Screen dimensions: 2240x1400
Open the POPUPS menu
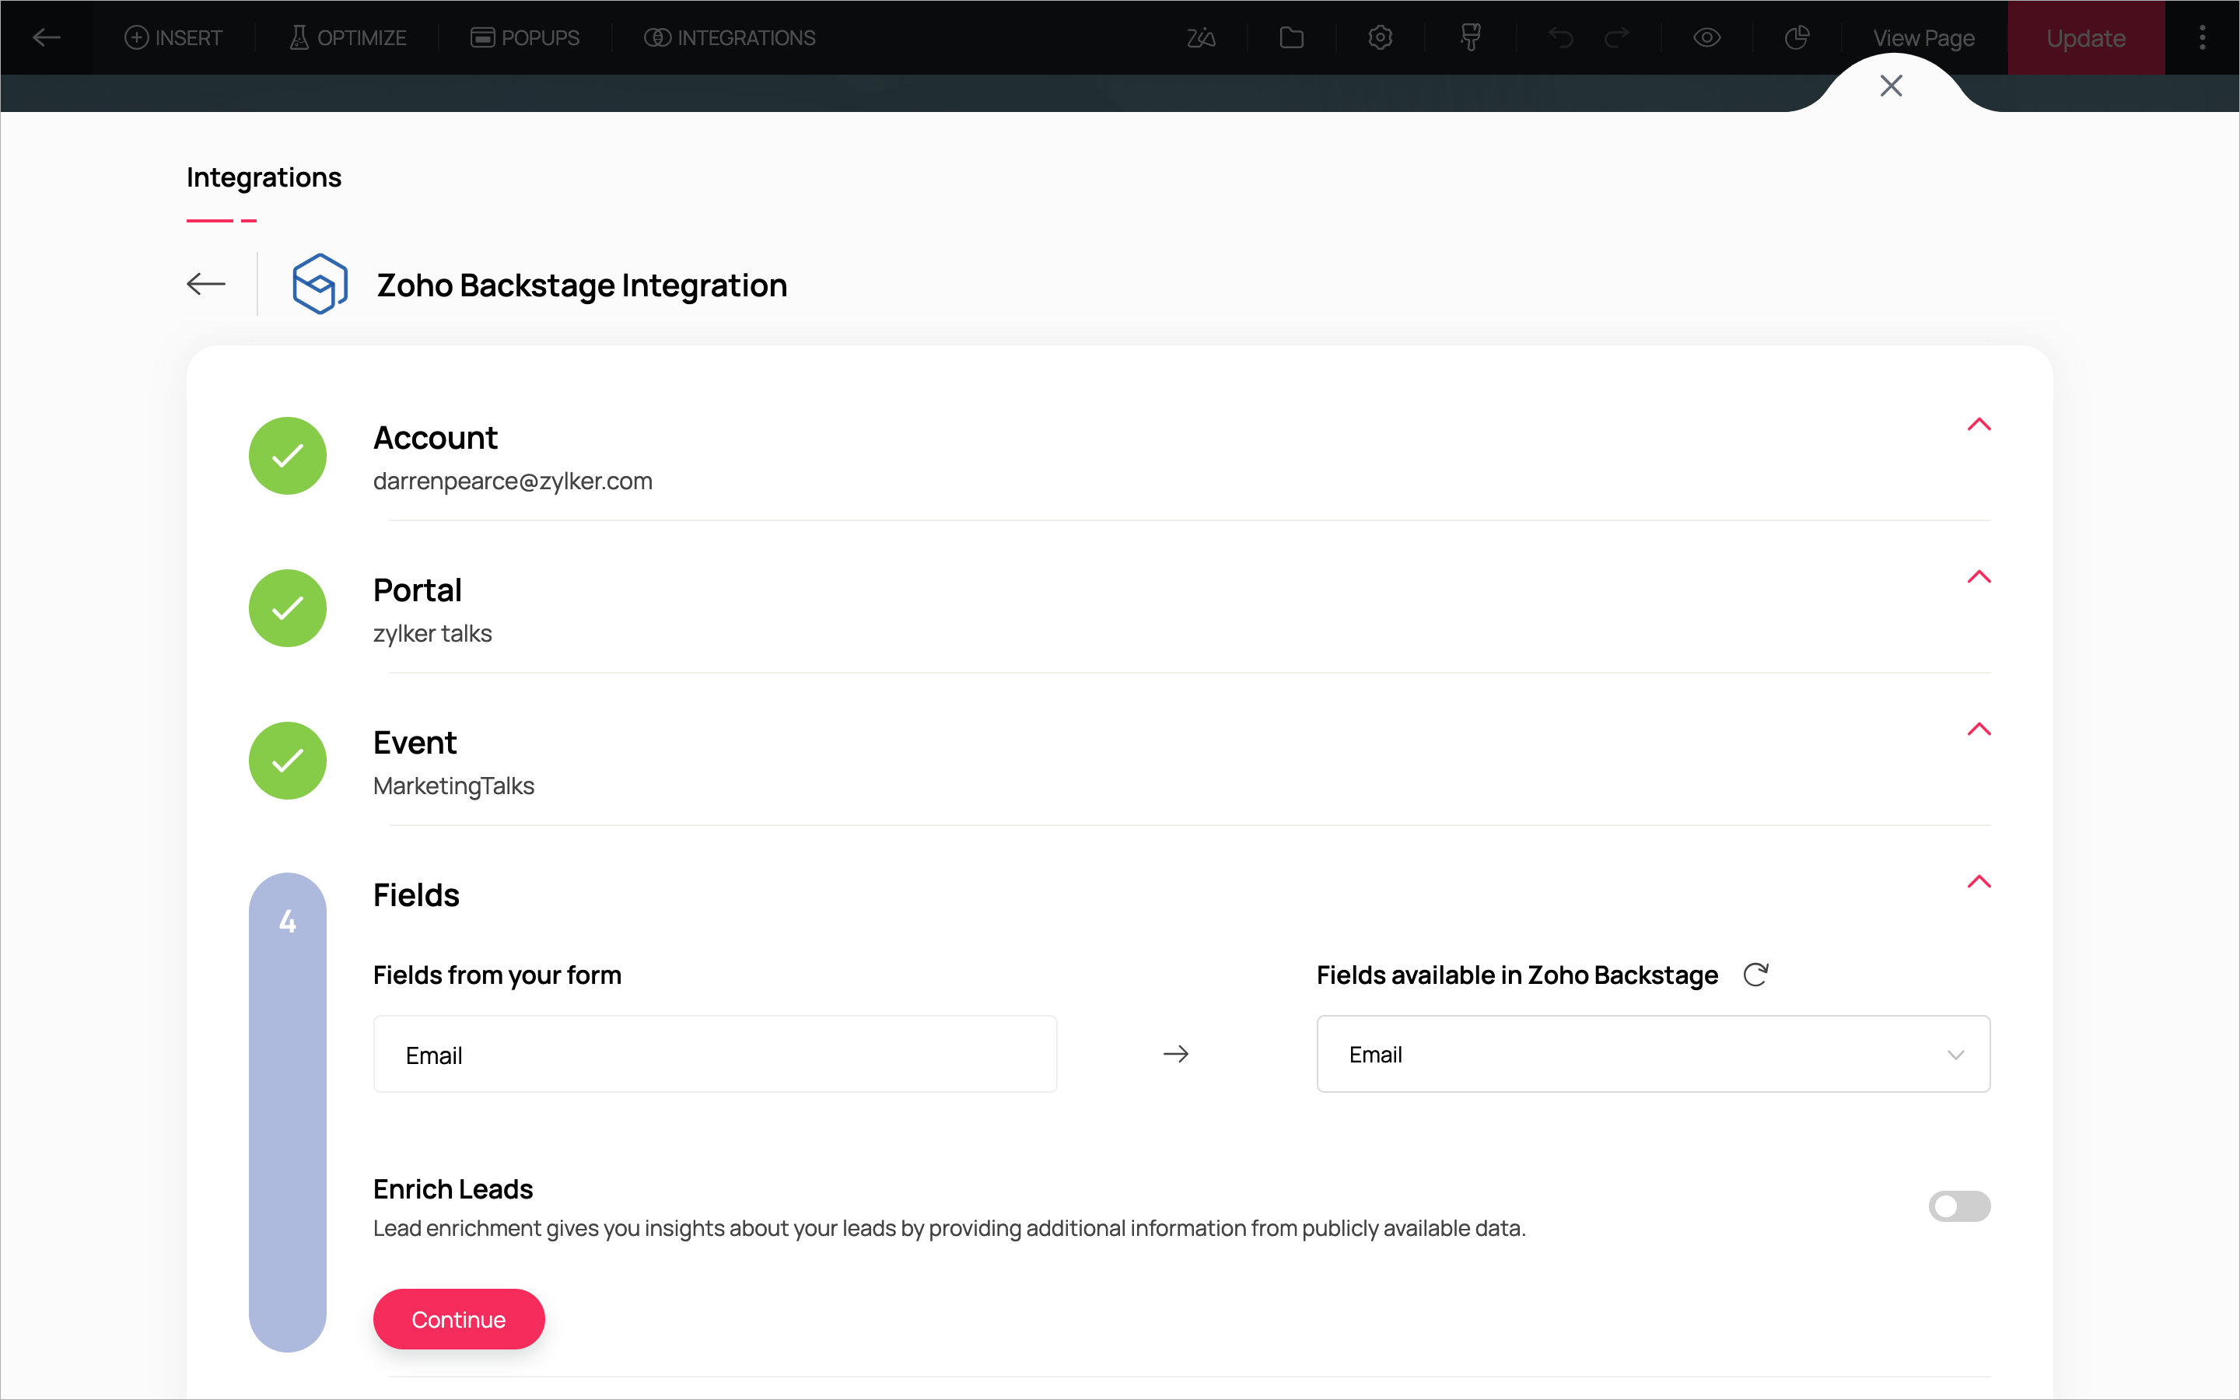[x=525, y=38]
